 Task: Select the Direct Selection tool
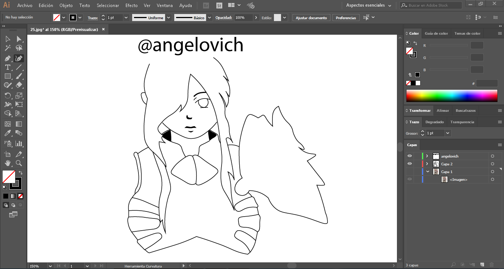[19, 39]
